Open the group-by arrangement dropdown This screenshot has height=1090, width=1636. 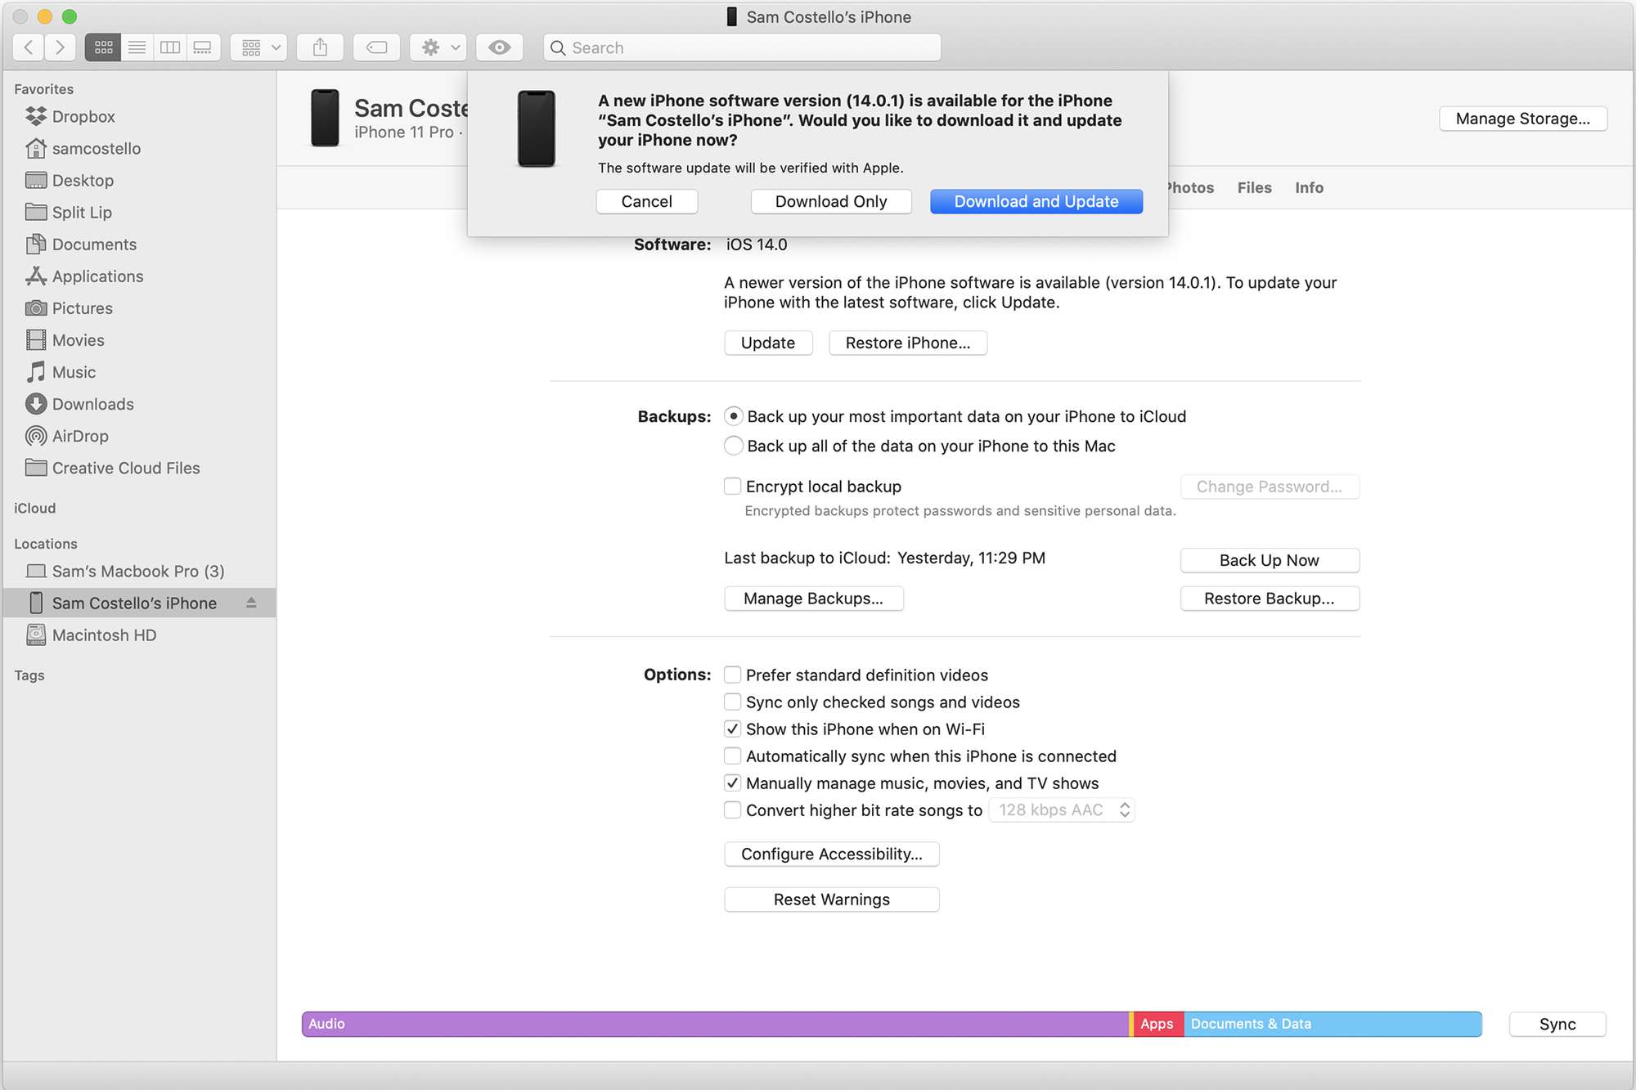point(259,47)
